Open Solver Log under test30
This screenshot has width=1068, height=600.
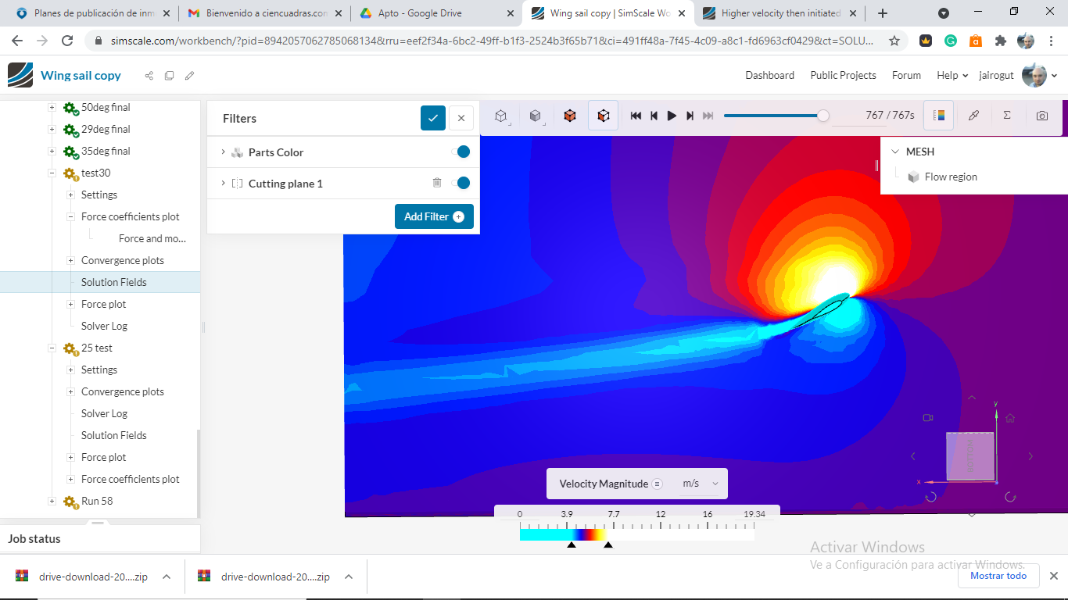tap(104, 326)
